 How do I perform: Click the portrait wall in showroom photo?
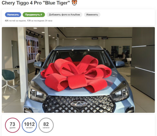tap(32, 50)
